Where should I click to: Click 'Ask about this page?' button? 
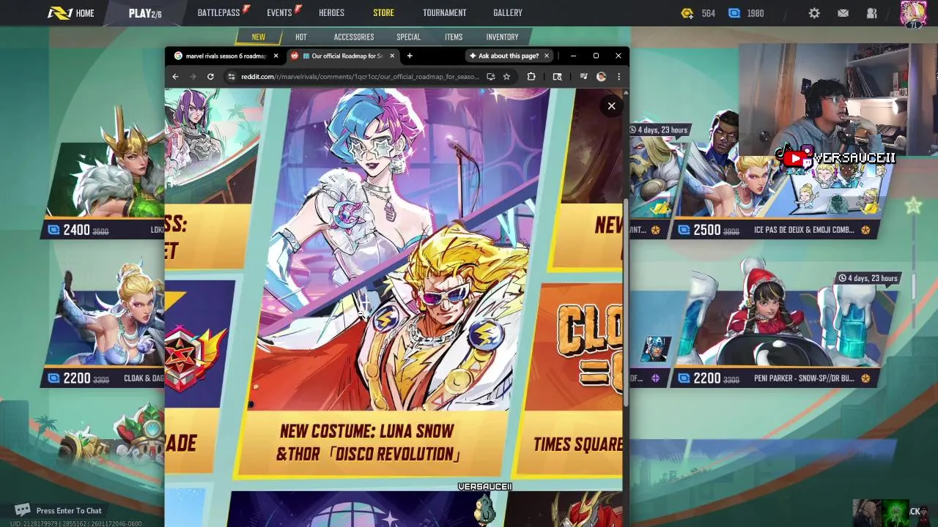(x=505, y=56)
